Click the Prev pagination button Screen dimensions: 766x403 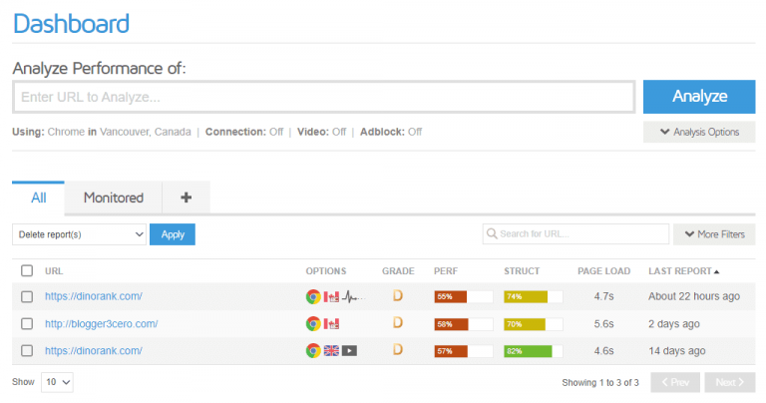click(675, 382)
